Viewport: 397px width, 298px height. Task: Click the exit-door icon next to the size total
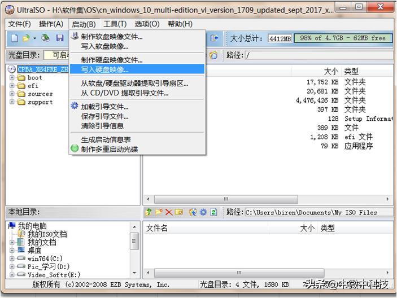pos(214,38)
